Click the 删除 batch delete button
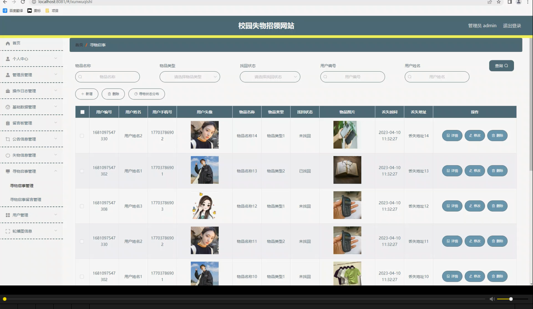533x309 pixels. click(113, 94)
